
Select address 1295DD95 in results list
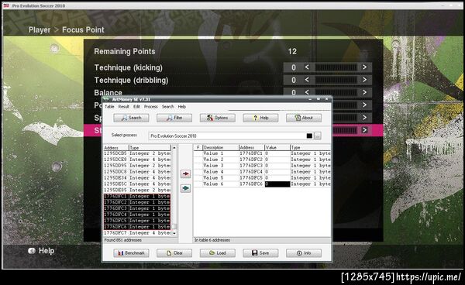(137, 166)
